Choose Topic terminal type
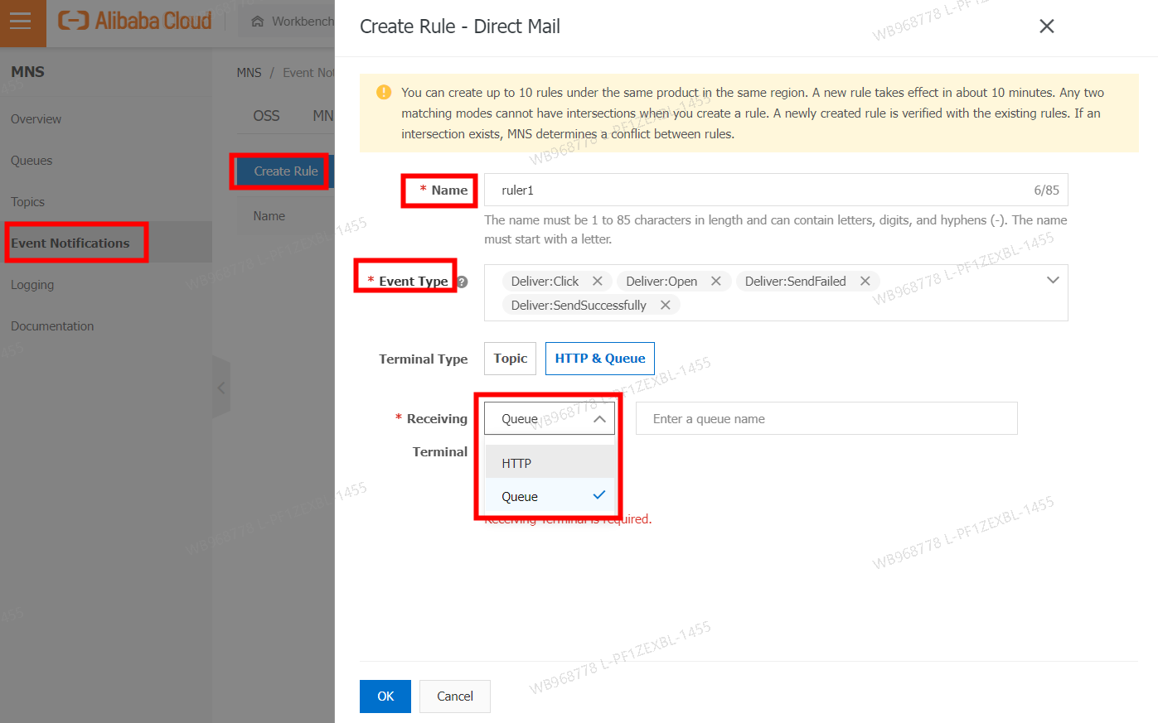 [x=511, y=359]
